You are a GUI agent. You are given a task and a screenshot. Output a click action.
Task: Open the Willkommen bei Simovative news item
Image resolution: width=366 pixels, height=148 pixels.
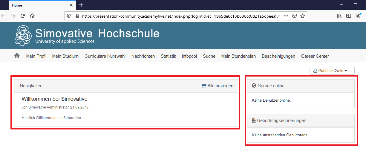(x=54, y=99)
